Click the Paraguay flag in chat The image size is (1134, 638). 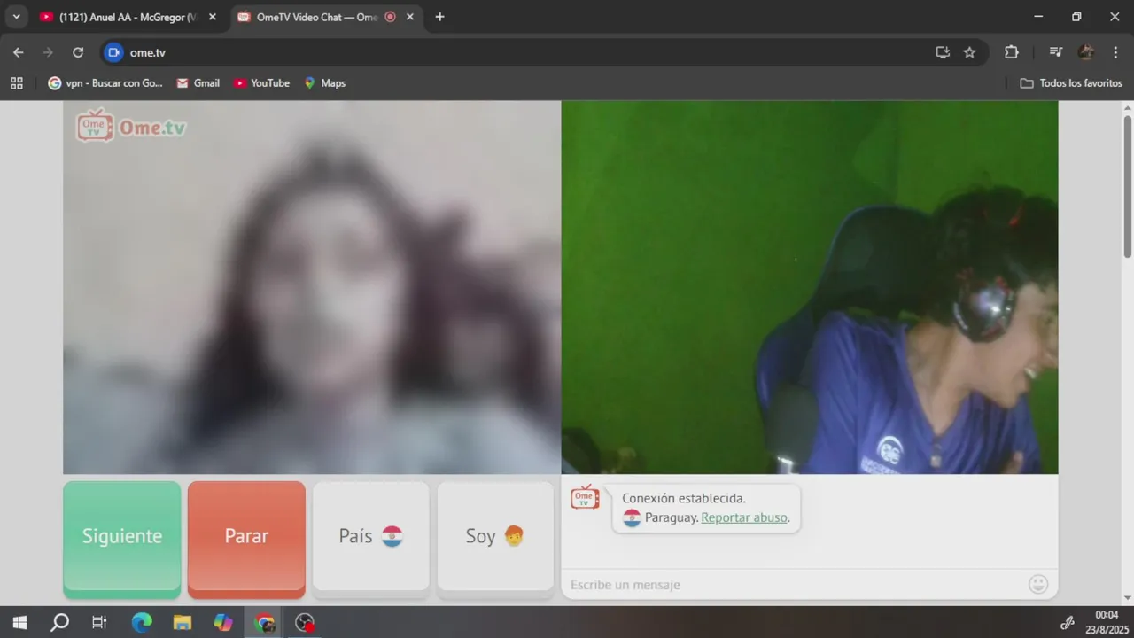click(632, 517)
